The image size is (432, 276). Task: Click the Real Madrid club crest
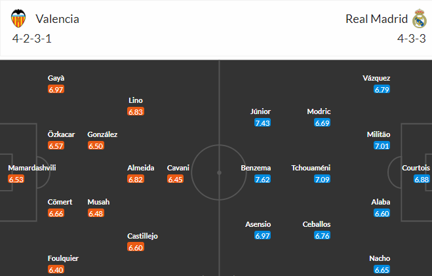coord(420,18)
